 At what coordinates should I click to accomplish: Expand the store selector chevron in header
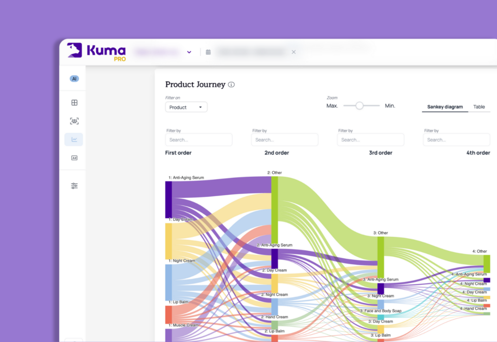coord(189,52)
